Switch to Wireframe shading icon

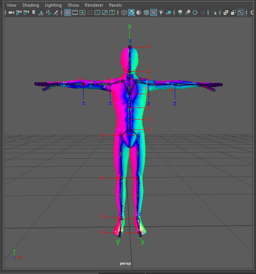[124, 13]
